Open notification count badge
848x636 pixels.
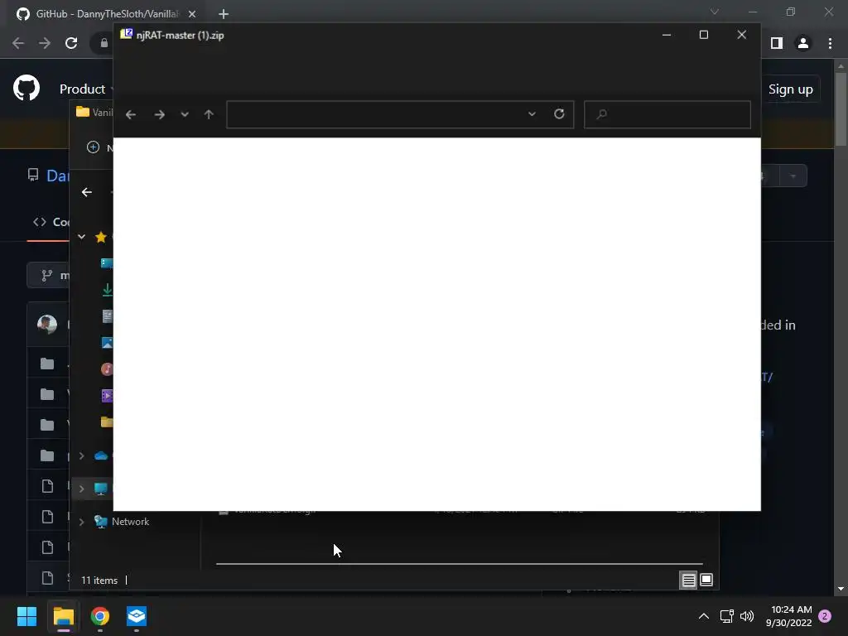tap(825, 616)
